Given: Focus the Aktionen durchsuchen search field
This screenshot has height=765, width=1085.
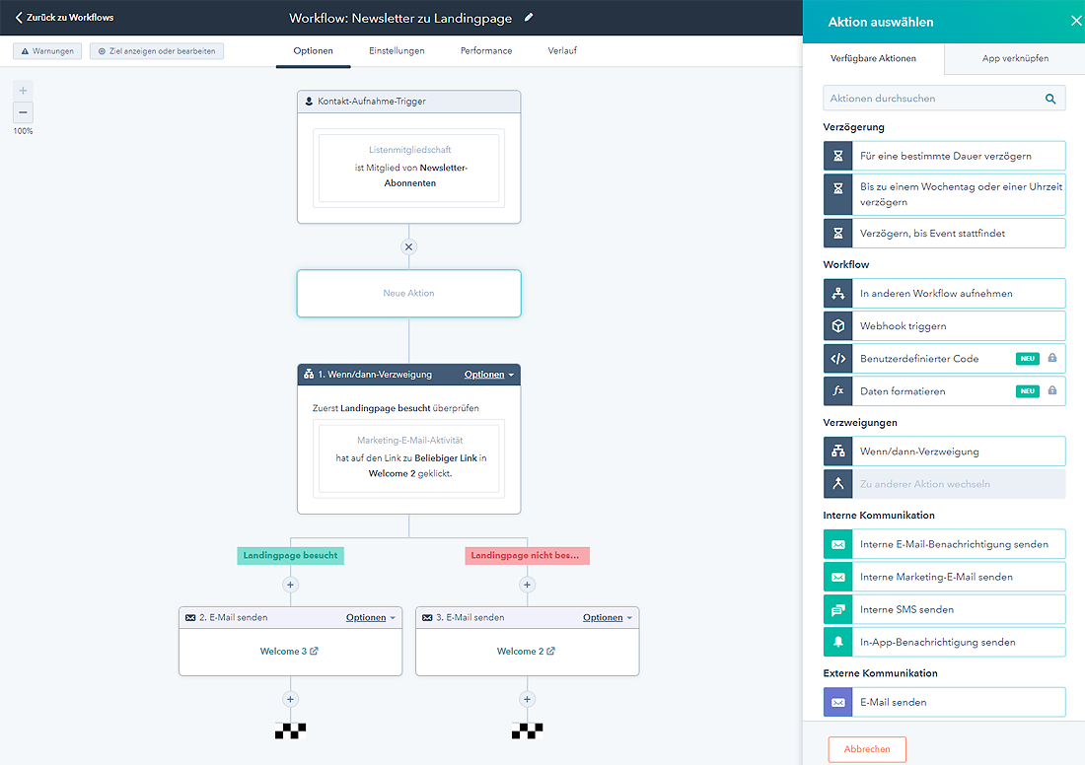Looking at the screenshot, I should (944, 99).
